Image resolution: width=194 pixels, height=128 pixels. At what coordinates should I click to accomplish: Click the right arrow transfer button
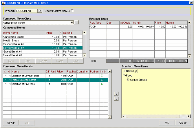coord(116,99)
